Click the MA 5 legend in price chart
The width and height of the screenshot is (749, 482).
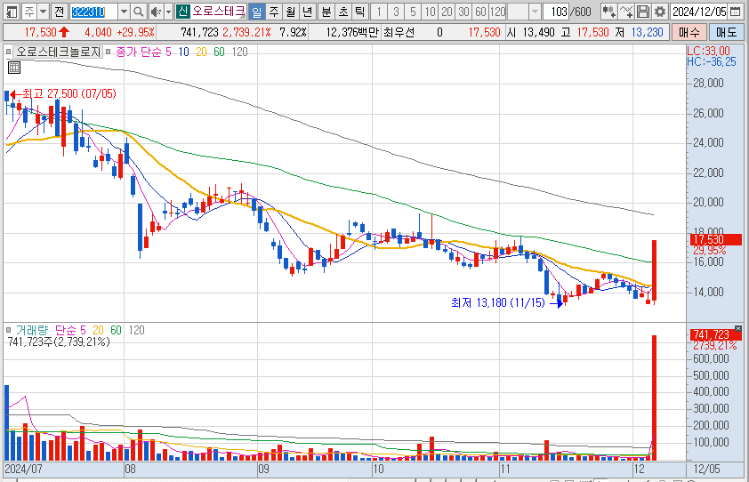click(167, 52)
